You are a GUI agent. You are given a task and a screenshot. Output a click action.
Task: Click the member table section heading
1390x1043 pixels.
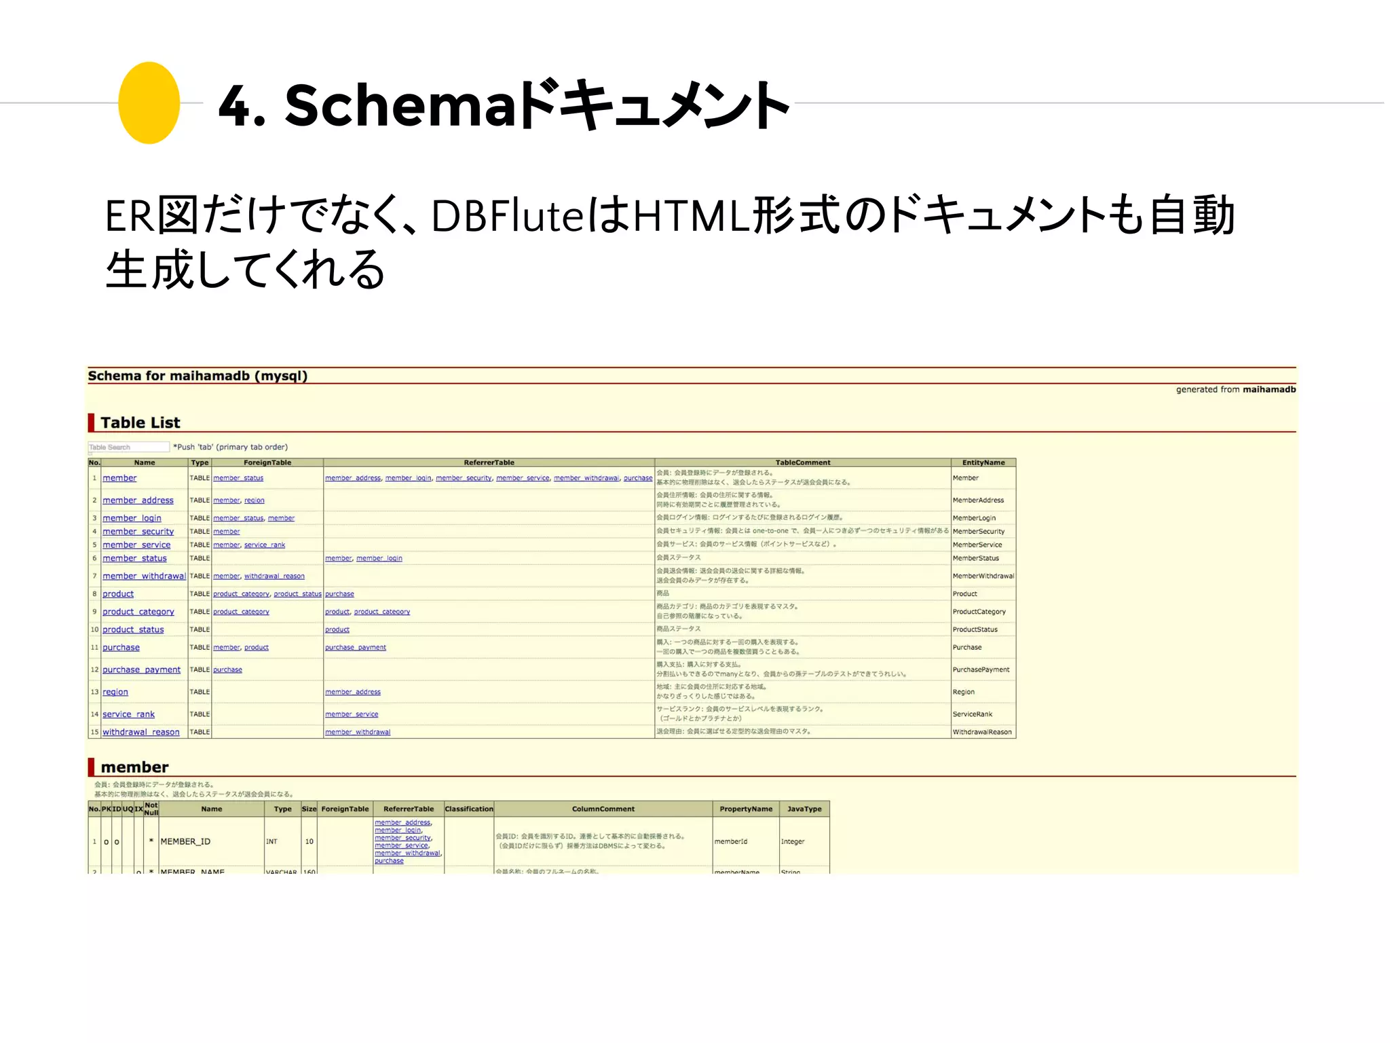134,767
